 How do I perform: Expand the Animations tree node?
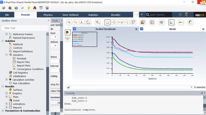pyautogui.click(x=6, y=103)
